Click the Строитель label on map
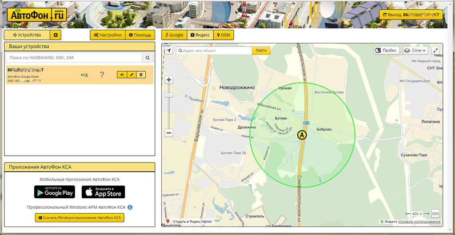 click(255, 216)
